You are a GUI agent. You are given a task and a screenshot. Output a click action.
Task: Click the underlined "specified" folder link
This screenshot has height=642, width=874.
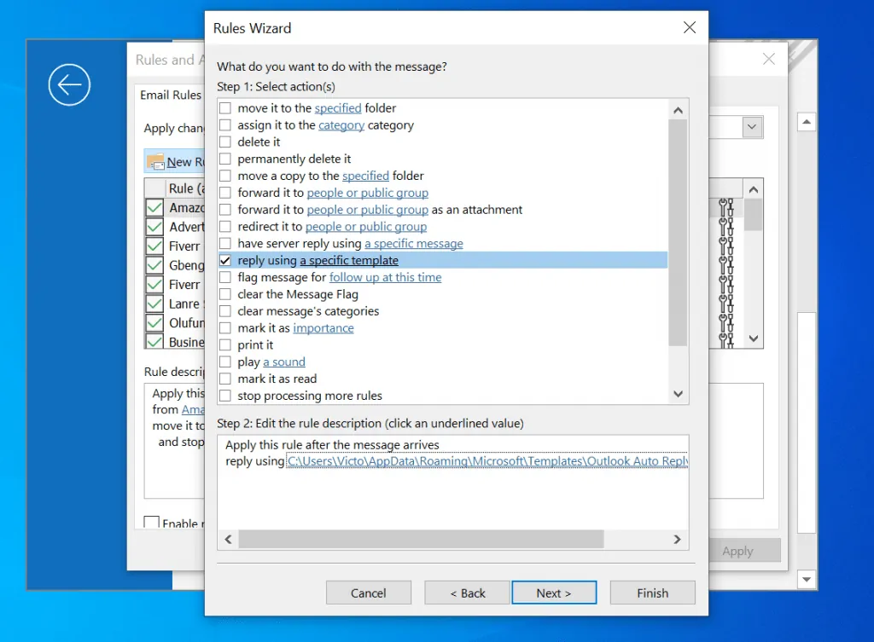339,107
